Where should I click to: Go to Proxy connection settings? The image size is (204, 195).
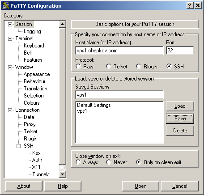pos(30,124)
